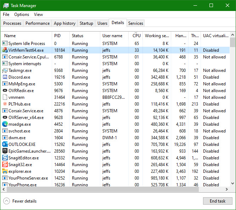The height and width of the screenshot is (210, 236).
Task: Sort by the CPU column header
Action: coord(136,36)
